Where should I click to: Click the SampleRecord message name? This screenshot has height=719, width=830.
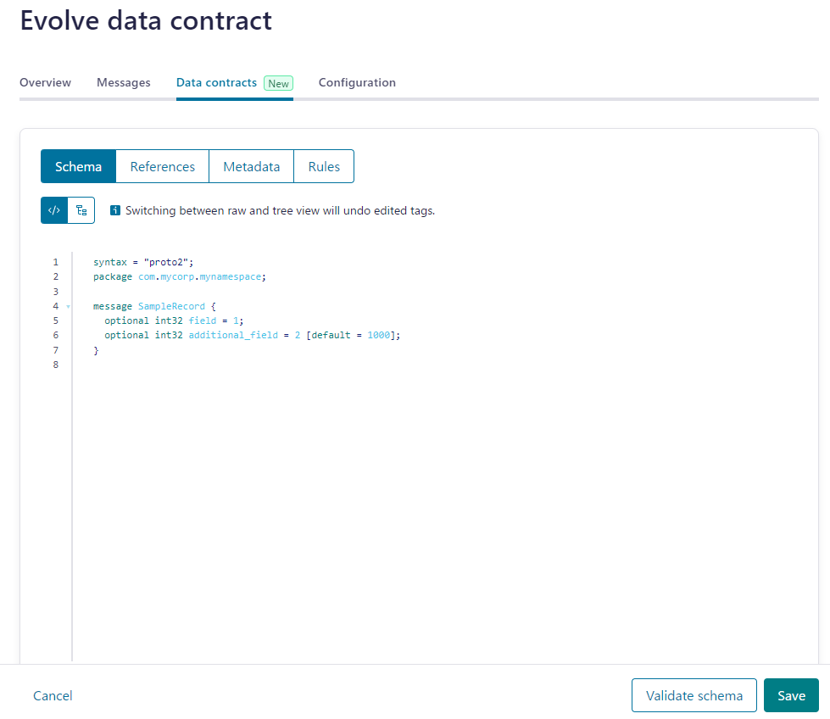171,306
